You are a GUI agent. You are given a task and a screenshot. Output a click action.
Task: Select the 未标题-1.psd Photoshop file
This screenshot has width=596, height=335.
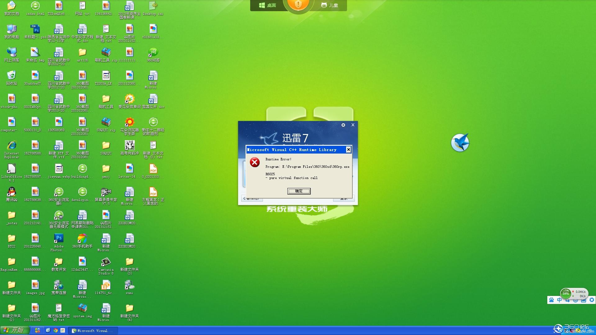click(35, 32)
